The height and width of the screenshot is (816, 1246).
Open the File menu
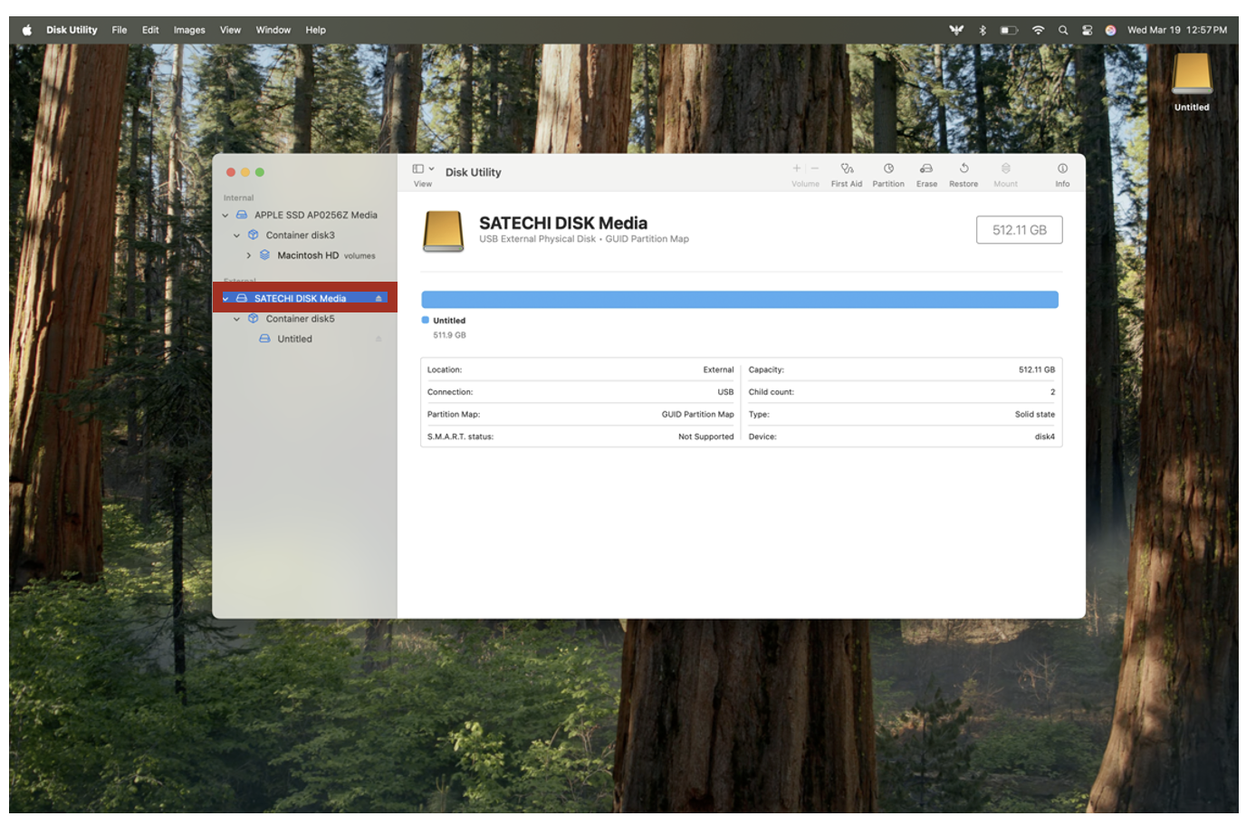click(120, 30)
